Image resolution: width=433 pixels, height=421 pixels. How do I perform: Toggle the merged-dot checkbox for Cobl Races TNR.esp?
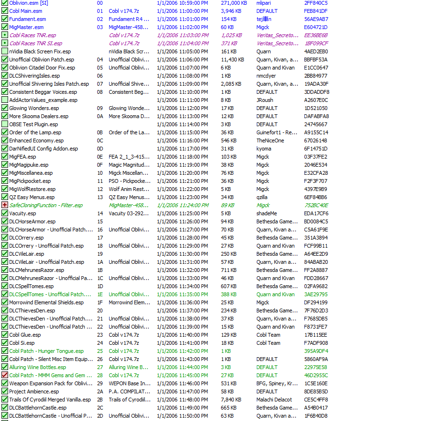pyautogui.click(x=5, y=35)
